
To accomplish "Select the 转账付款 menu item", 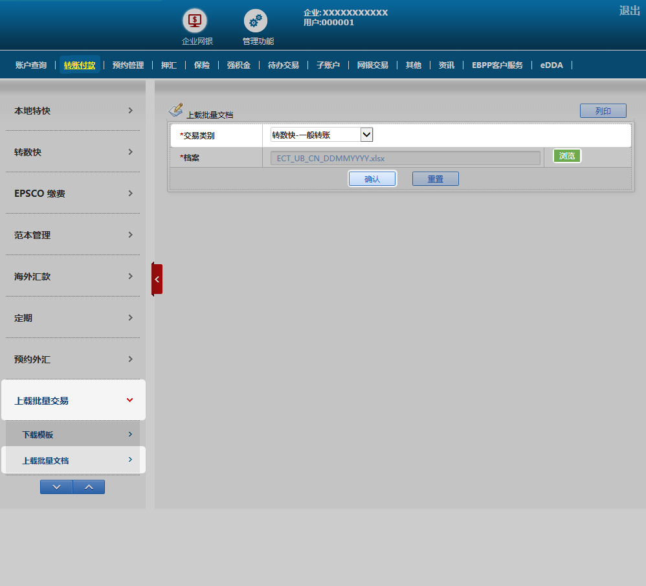I will pyautogui.click(x=80, y=65).
